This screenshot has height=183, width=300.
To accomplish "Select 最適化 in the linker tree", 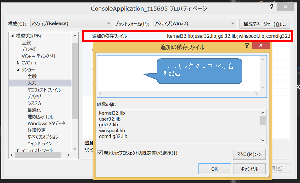I will (x=35, y=110).
